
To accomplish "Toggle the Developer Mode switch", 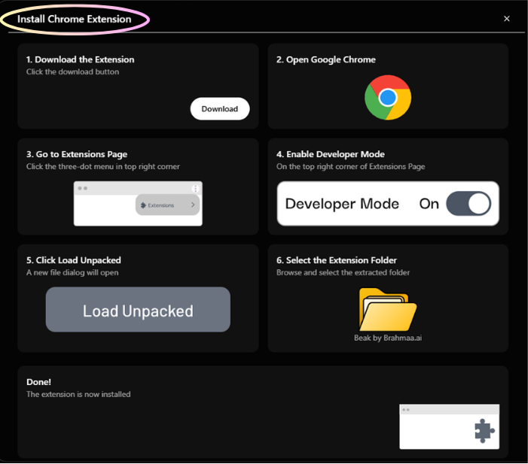I will [x=468, y=203].
